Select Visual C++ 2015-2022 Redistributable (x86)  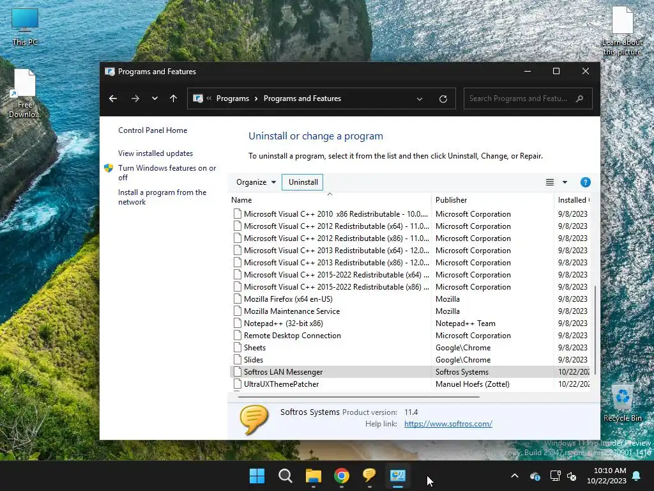coord(410,286)
